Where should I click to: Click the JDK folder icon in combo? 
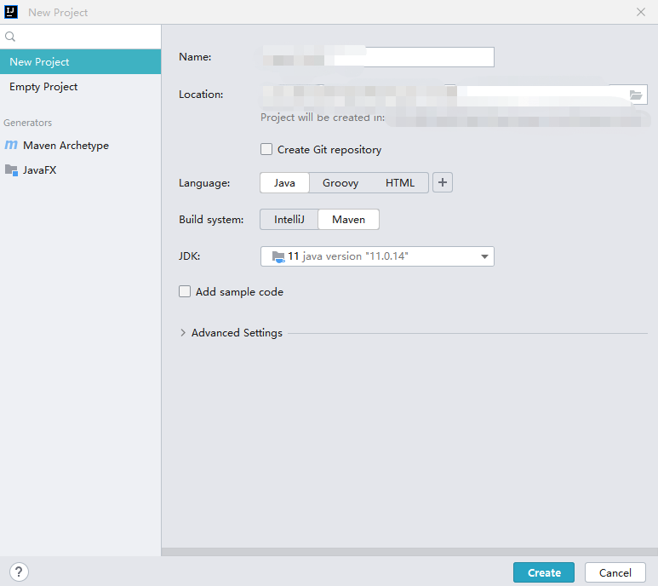[x=278, y=256]
